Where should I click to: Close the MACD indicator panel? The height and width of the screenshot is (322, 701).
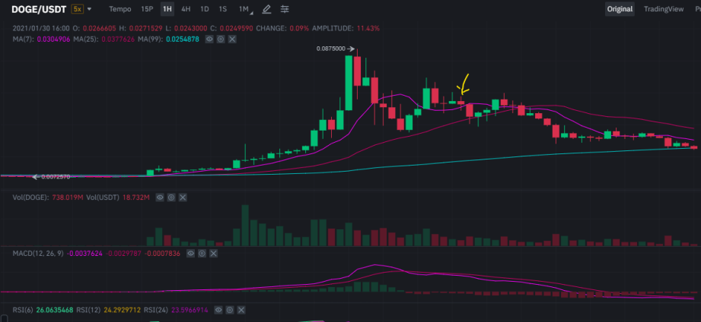214,253
